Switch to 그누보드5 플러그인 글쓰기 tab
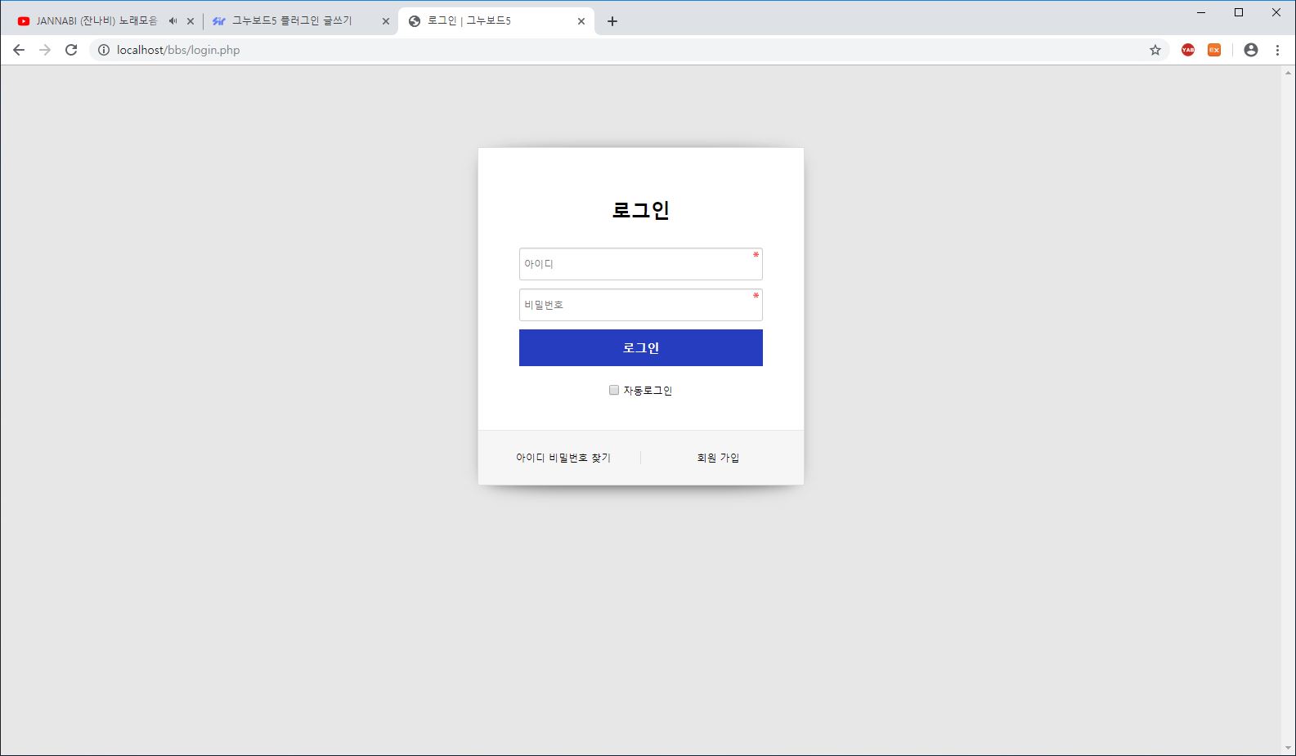The image size is (1296, 756). click(292, 21)
